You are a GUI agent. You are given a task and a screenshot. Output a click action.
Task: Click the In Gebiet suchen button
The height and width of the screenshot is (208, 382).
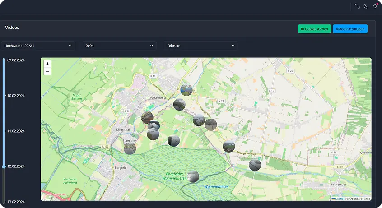314,29
